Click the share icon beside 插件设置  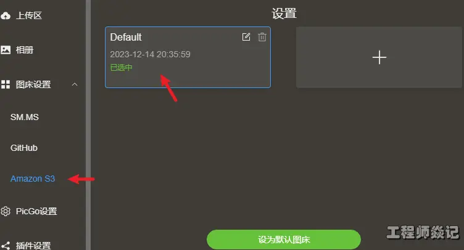6,246
